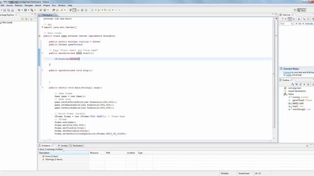Click the Hide Fields icon in Outline

296,85
